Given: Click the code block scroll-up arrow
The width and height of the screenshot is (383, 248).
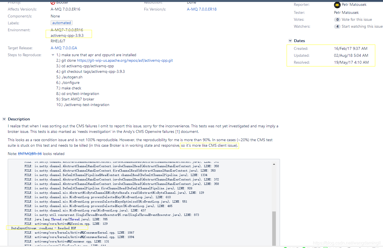Looking at the screenshot, I should pos(274,164).
